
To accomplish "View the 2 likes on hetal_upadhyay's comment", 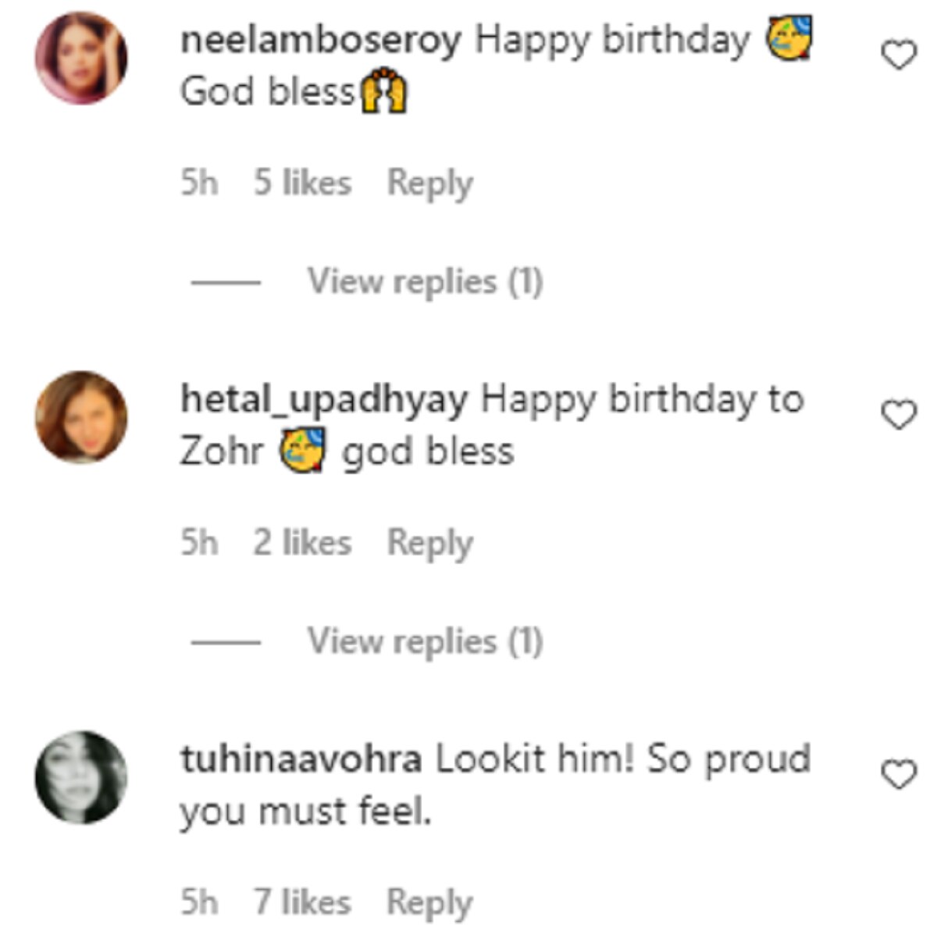I will [x=302, y=544].
